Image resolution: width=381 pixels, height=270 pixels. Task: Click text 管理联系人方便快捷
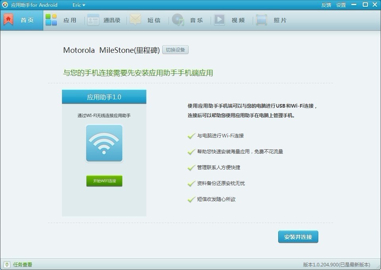coord(219,168)
